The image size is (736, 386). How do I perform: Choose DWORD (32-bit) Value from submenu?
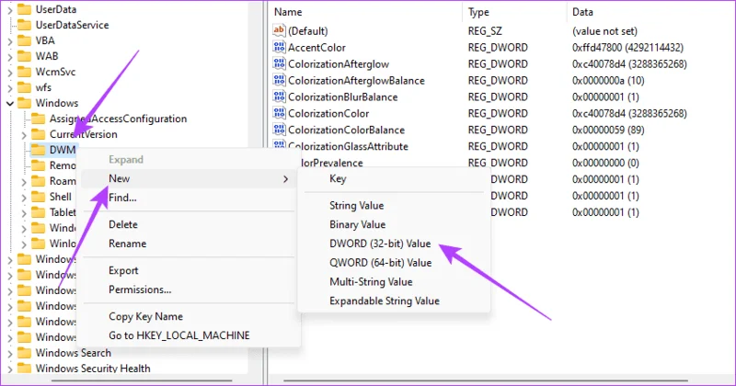tap(380, 244)
